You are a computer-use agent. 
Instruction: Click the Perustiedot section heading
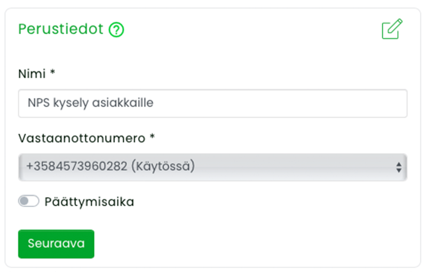(61, 29)
